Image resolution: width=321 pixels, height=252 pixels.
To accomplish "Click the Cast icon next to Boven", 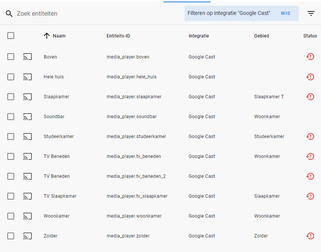I will pos(27,57).
